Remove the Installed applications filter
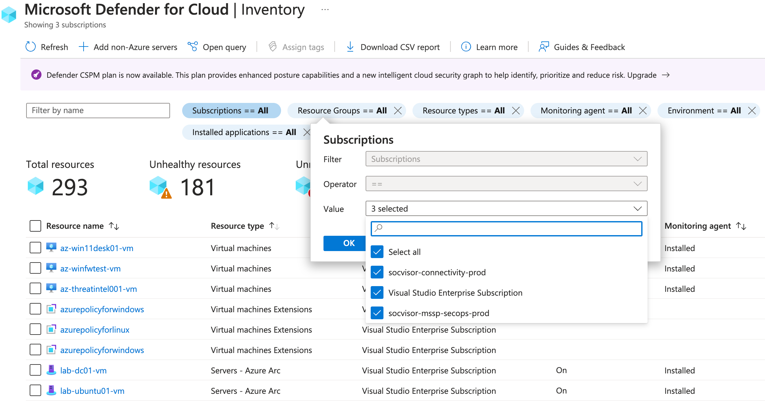This screenshot has width=765, height=404. tap(307, 132)
